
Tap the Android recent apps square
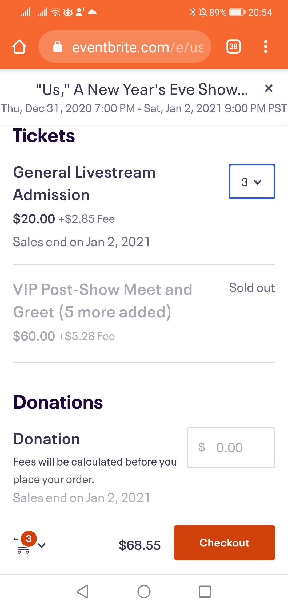pos(205,592)
